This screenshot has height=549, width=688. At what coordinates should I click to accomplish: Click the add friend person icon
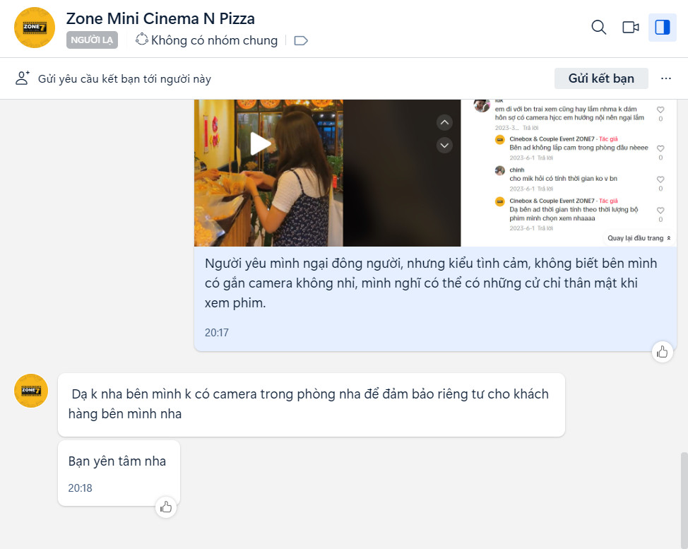[23, 78]
